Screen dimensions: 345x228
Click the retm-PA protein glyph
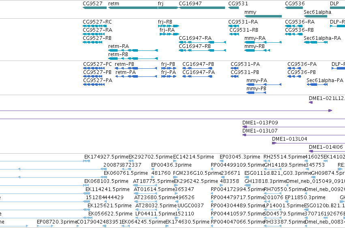(136, 76)
